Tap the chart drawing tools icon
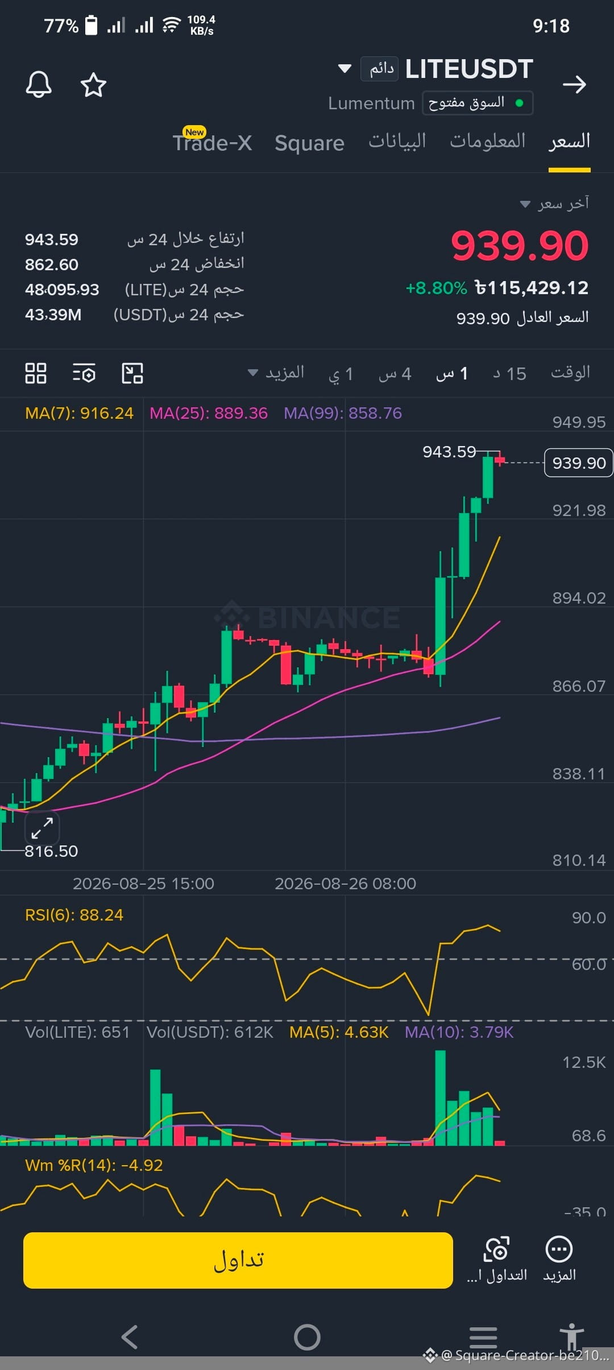The width and height of the screenshot is (614, 1370). click(x=132, y=373)
